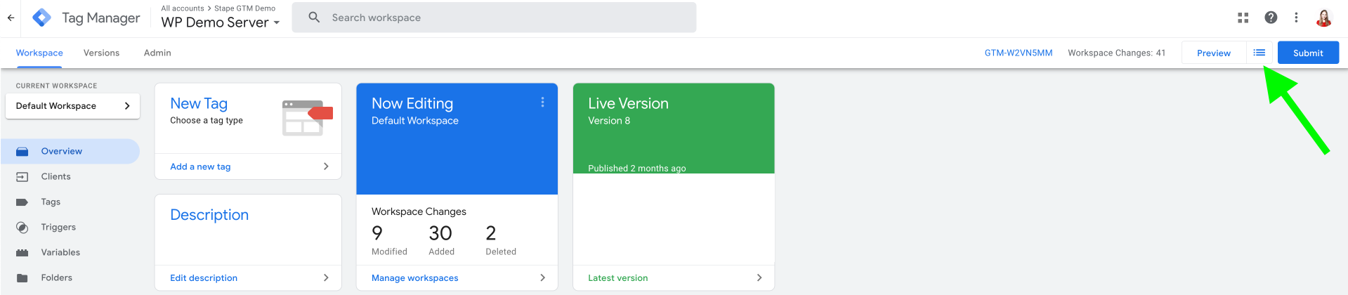Click the Submit button
This screenshot has width=1348, height=295.
(1308, 53)
